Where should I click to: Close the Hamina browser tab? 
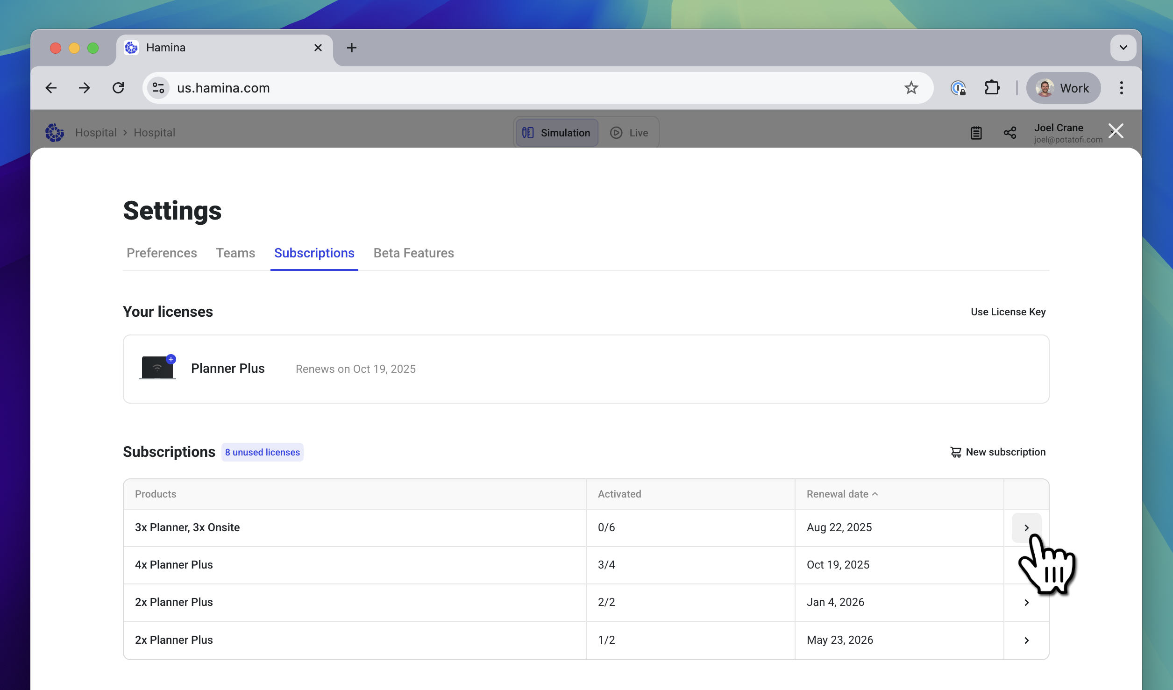318,48
